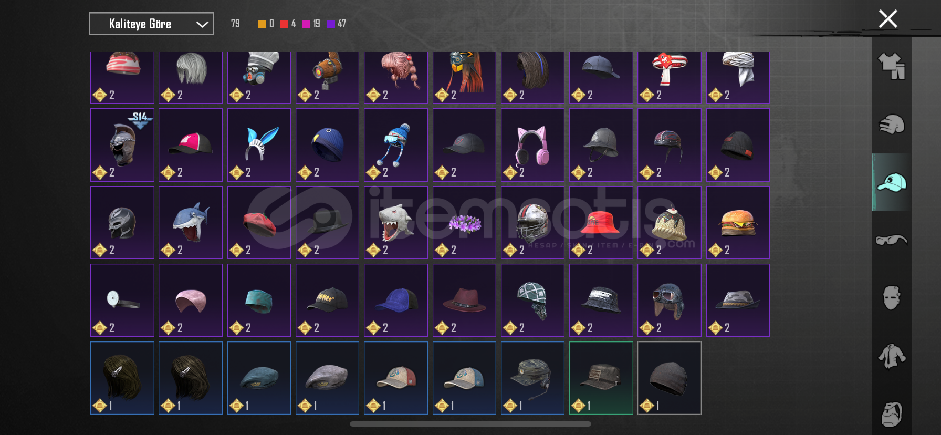
Task: Click the dropdown chevron arrow
Action: [x=202, y=24]
